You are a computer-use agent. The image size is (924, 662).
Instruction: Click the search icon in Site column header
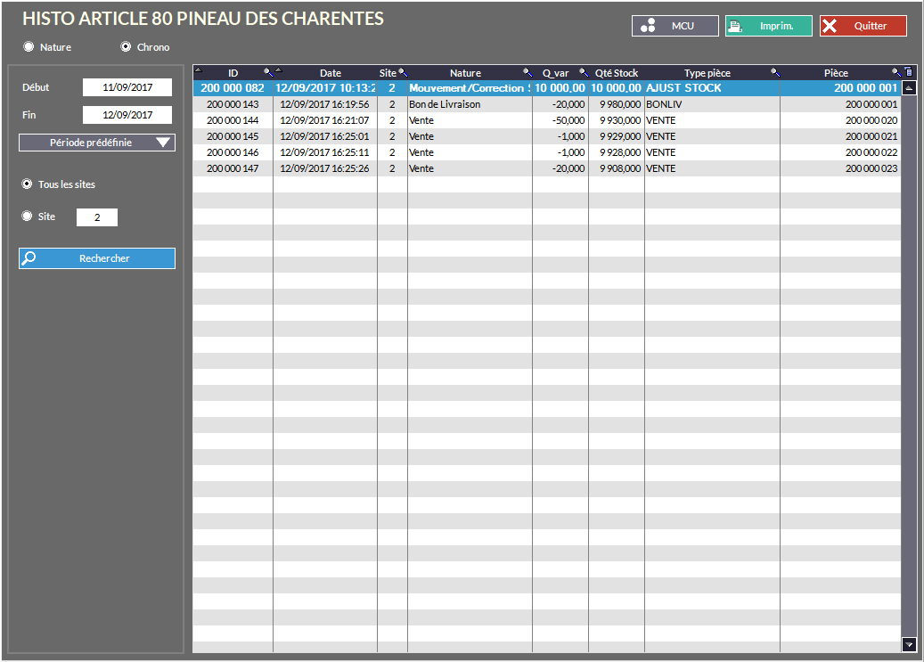[403, 72]
